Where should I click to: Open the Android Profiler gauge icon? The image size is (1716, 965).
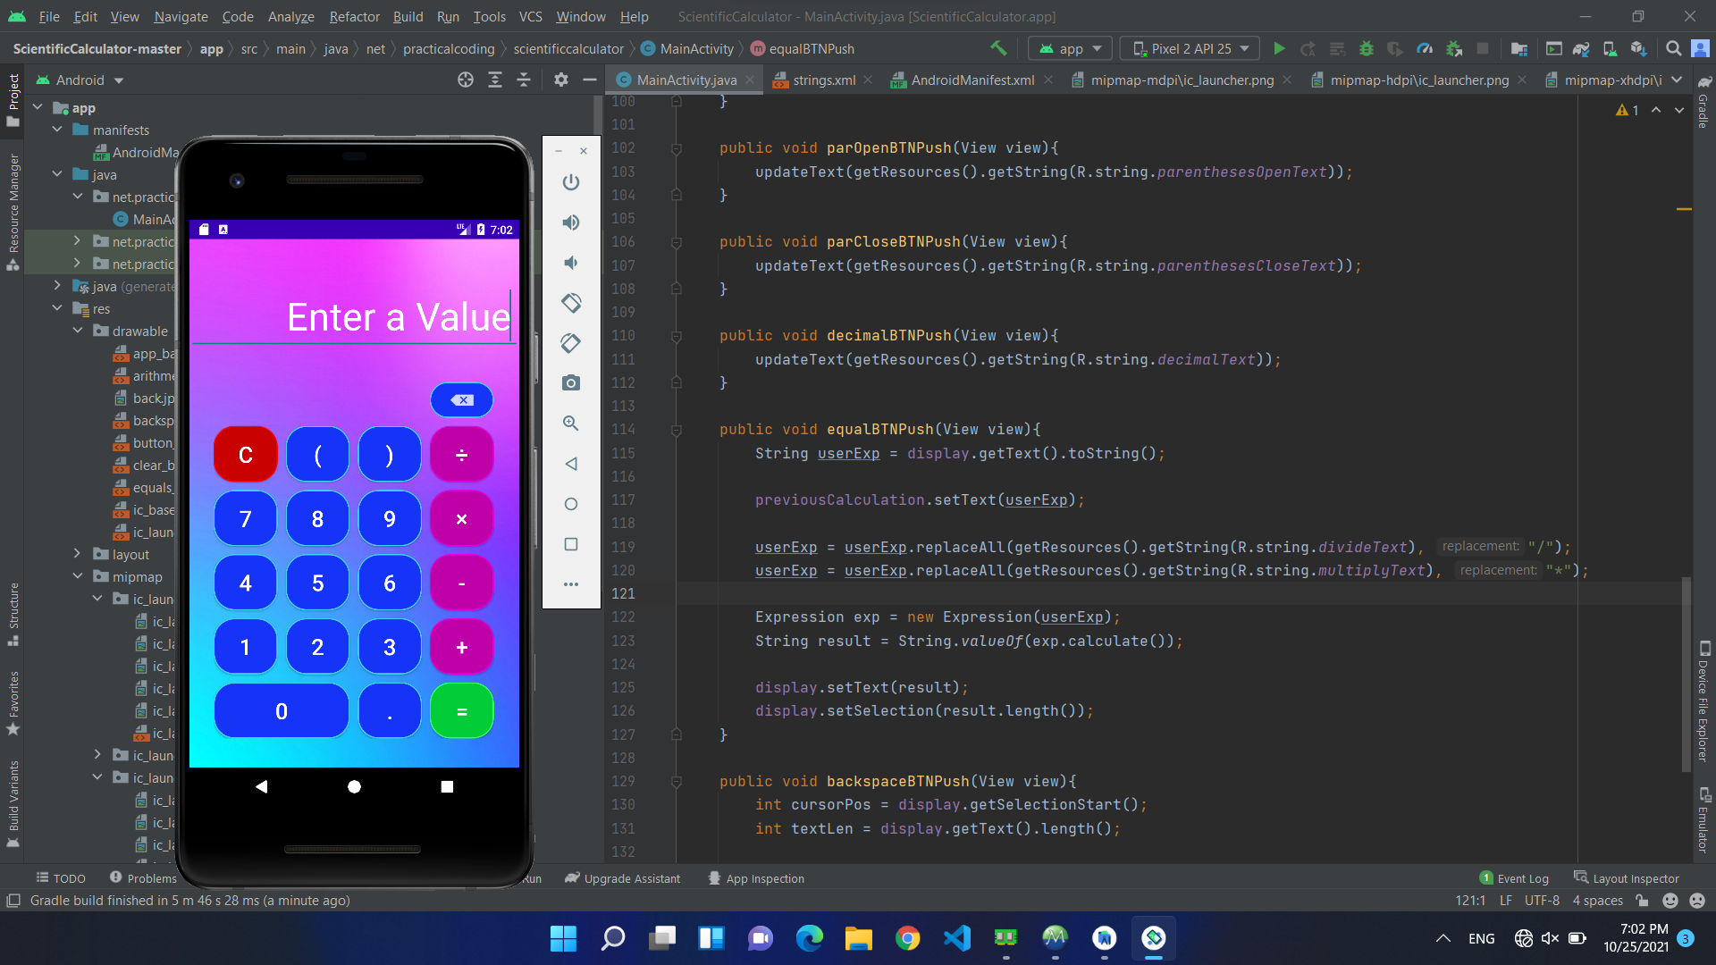coord(1425,48)
